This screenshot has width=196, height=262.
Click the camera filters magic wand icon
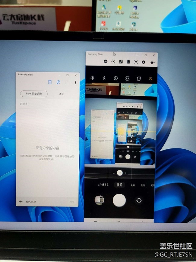[150, 78]
